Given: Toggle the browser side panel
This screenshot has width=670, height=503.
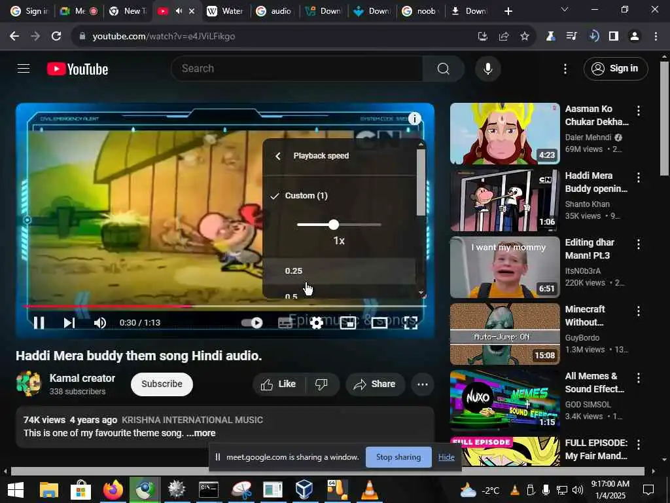Looking at the screenshot, I should coord(614,37).
